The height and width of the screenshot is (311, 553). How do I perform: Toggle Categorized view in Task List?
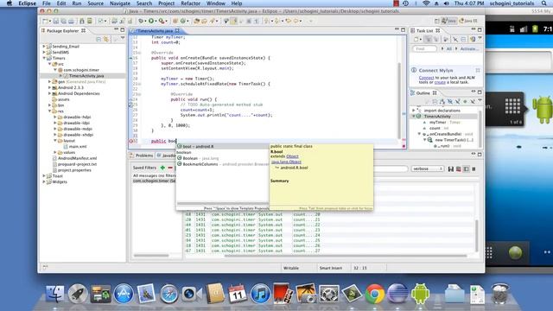click(428, 39)
